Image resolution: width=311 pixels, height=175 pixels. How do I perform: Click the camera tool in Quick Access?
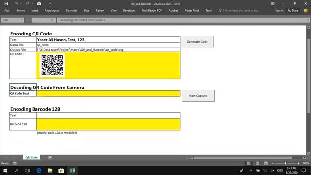tap(39, 3)
